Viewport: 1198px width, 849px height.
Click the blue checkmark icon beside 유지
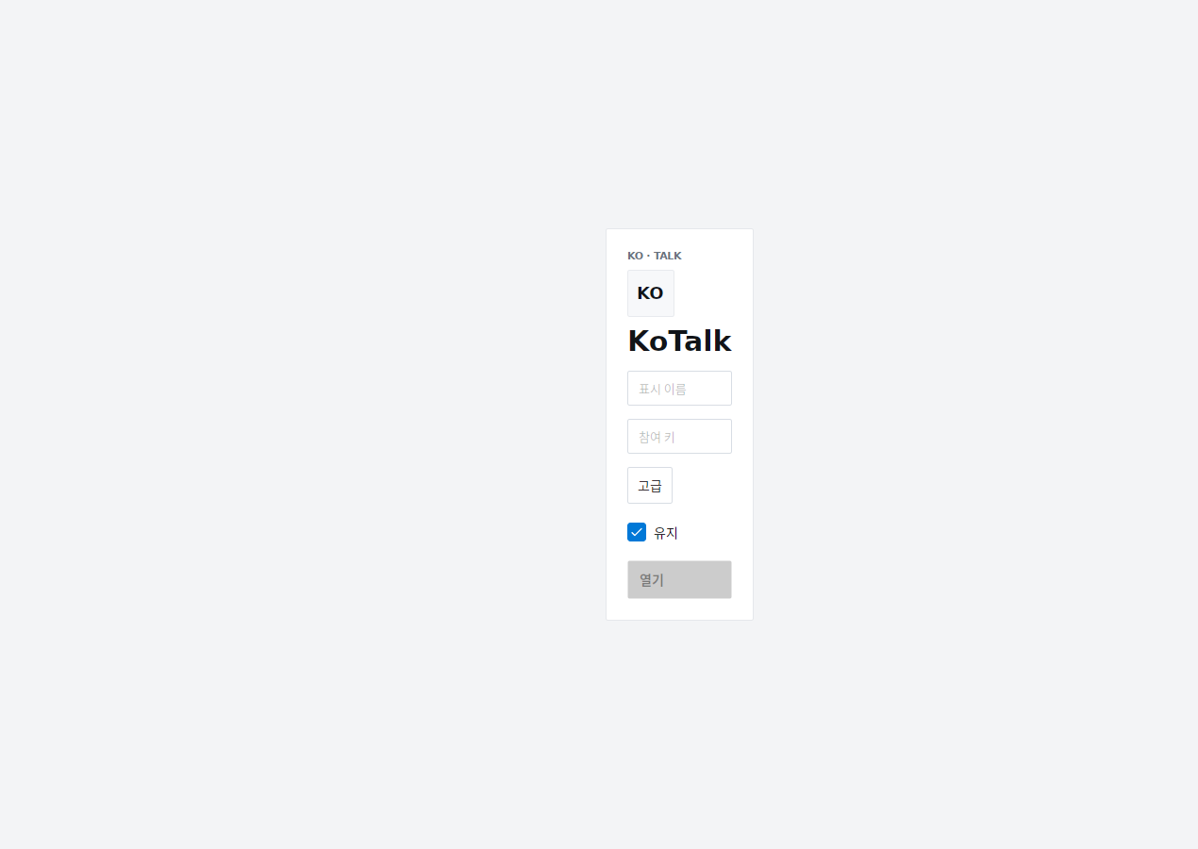pos(637,532)
